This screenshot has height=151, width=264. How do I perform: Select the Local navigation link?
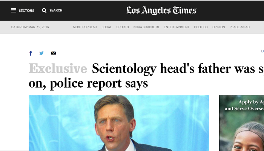[107, 27]
